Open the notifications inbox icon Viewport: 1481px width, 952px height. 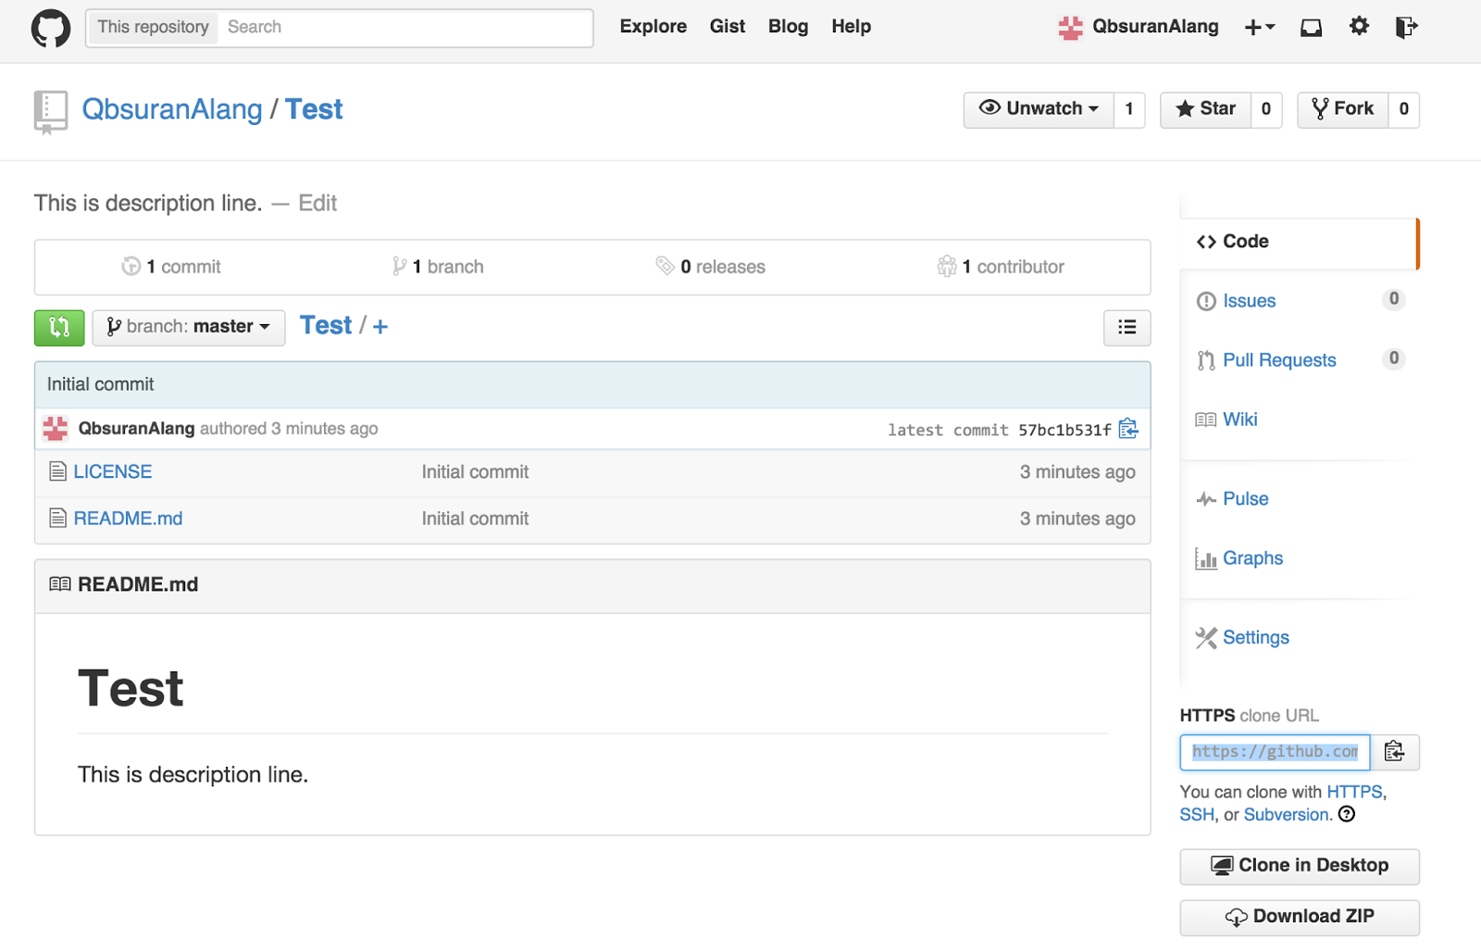coord(1311,28)
